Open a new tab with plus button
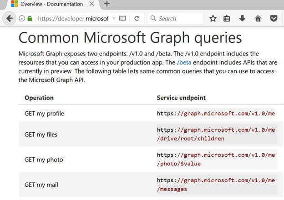The height and width of the screenshot is (200, 284). [107, 4]
